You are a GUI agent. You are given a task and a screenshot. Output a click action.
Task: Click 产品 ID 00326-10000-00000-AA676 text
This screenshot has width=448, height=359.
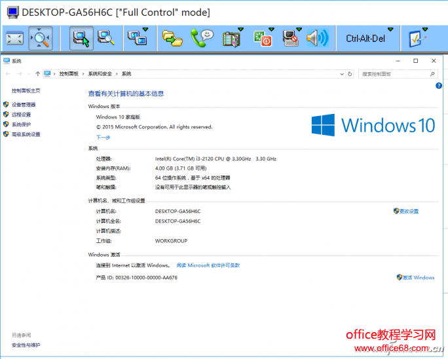click(137, 278)
